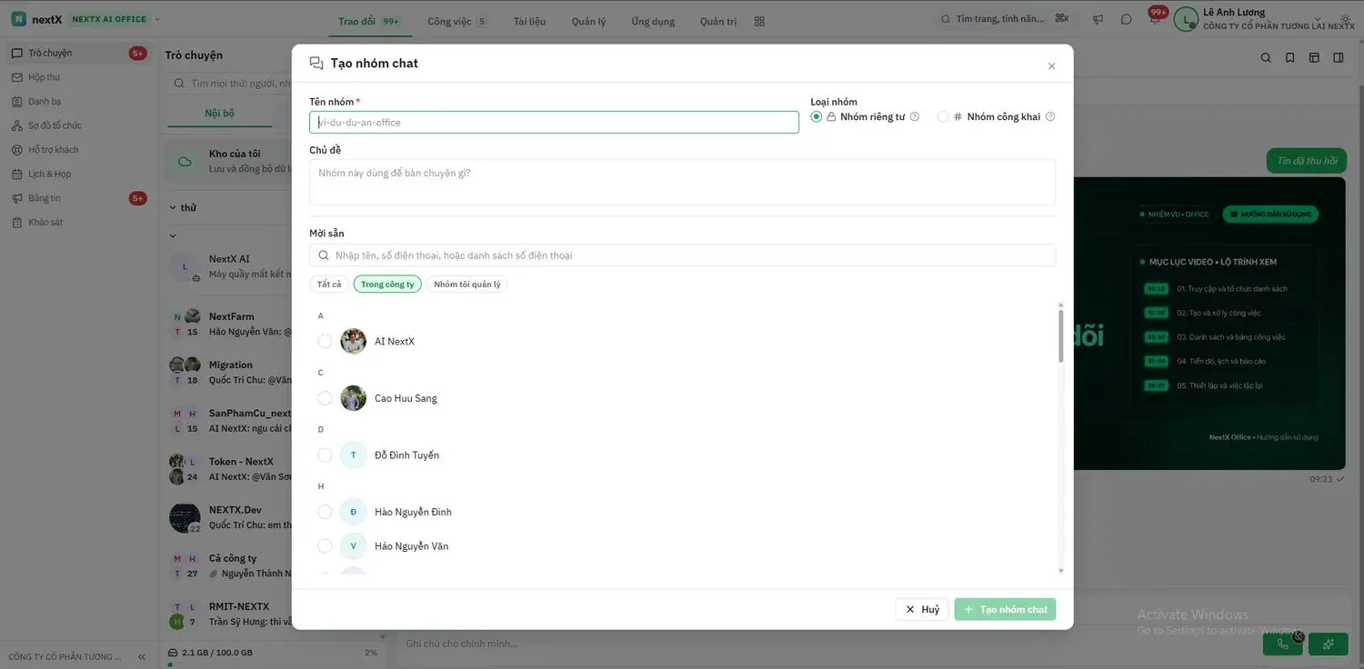Toggle the right sidebar panel icon
Image resolution: width=1364 pixels, height=669 pixels.
tap(1339, 57)
